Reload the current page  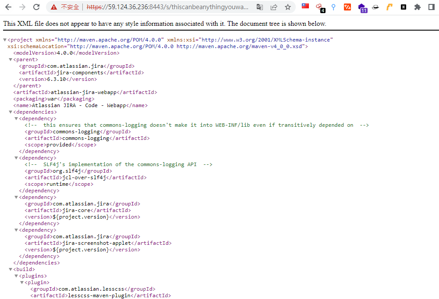pos(36,7)
